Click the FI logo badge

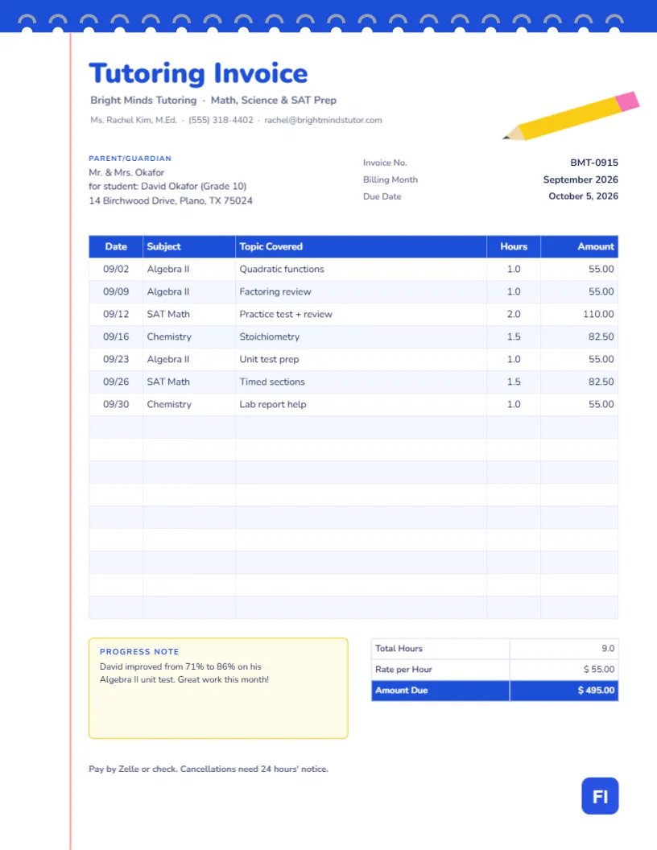tap(600, 796)
